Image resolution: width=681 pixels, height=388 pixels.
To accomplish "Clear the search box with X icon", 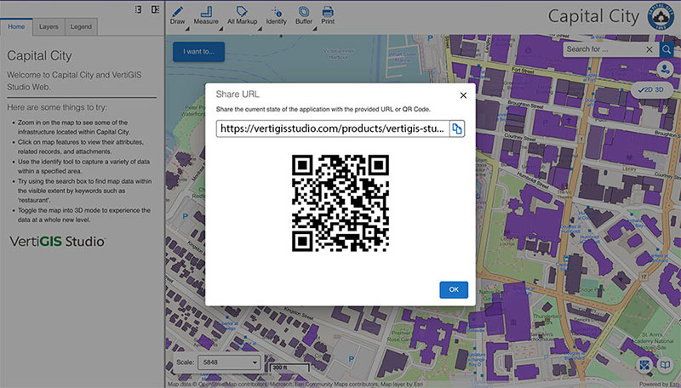I will 650,49.
